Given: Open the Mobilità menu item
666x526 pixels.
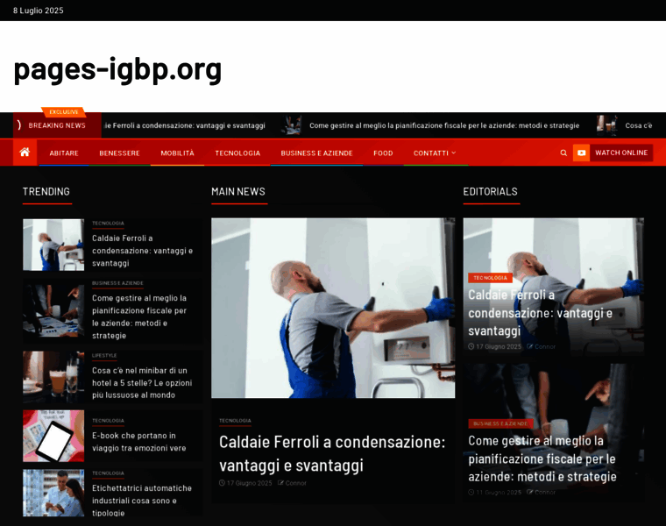Looking at the screenshot, I should (x=177, y=153).
